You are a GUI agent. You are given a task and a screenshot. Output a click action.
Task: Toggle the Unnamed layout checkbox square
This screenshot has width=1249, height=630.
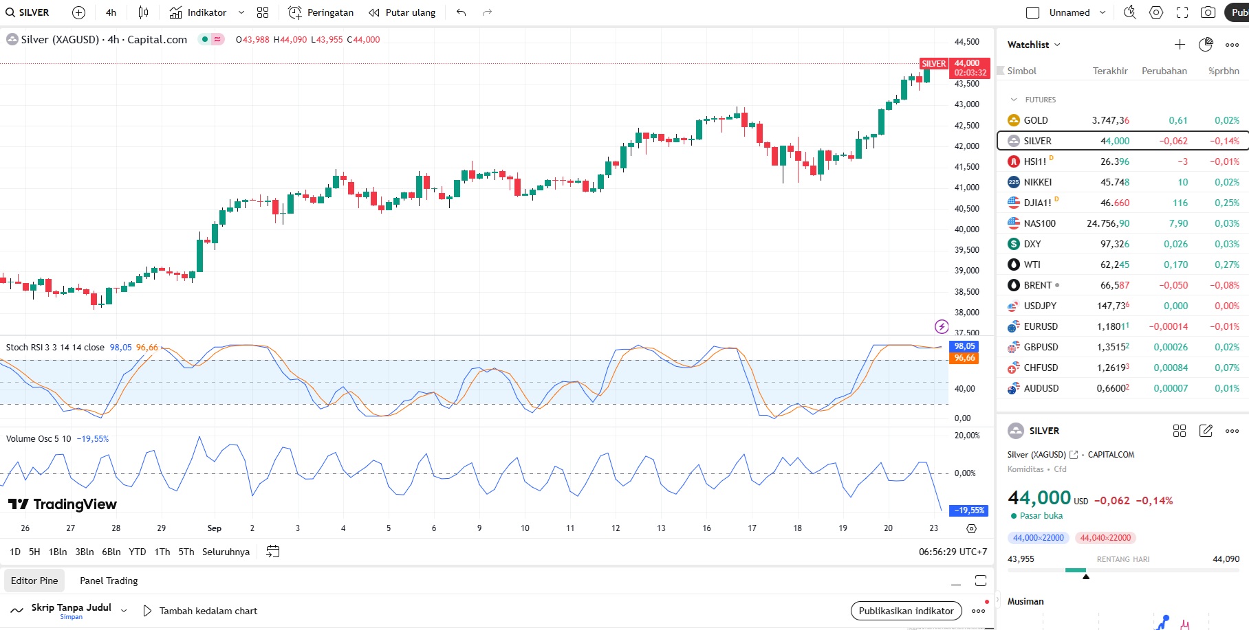pos(1032,12)
